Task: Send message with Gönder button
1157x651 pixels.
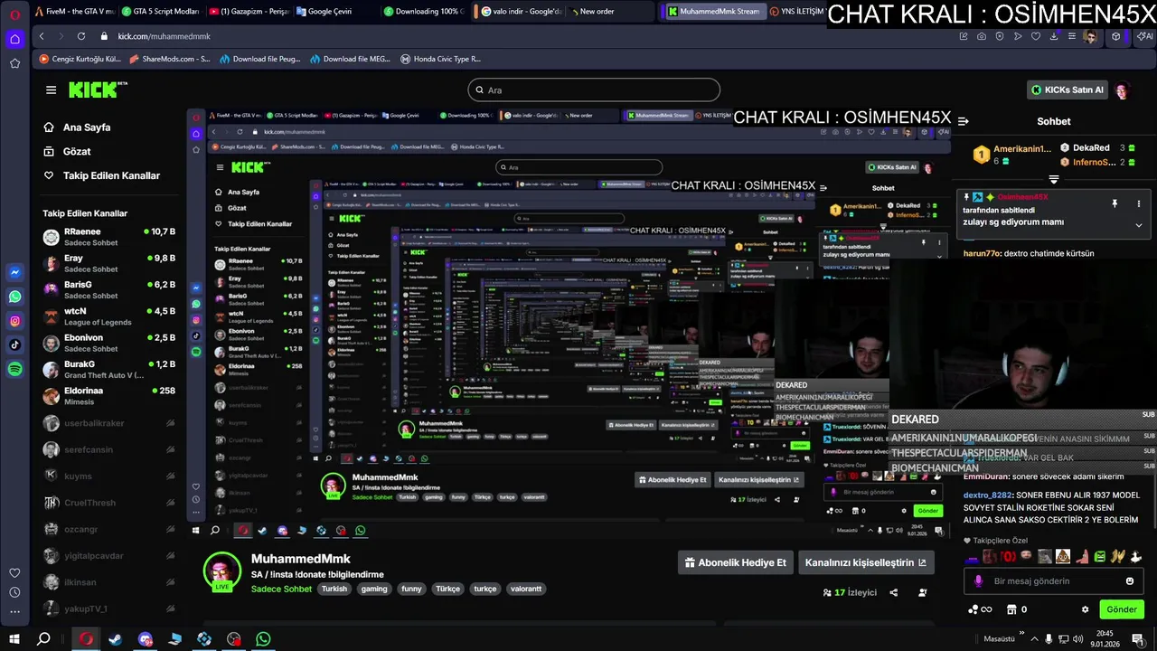Action: point(1122,609)
